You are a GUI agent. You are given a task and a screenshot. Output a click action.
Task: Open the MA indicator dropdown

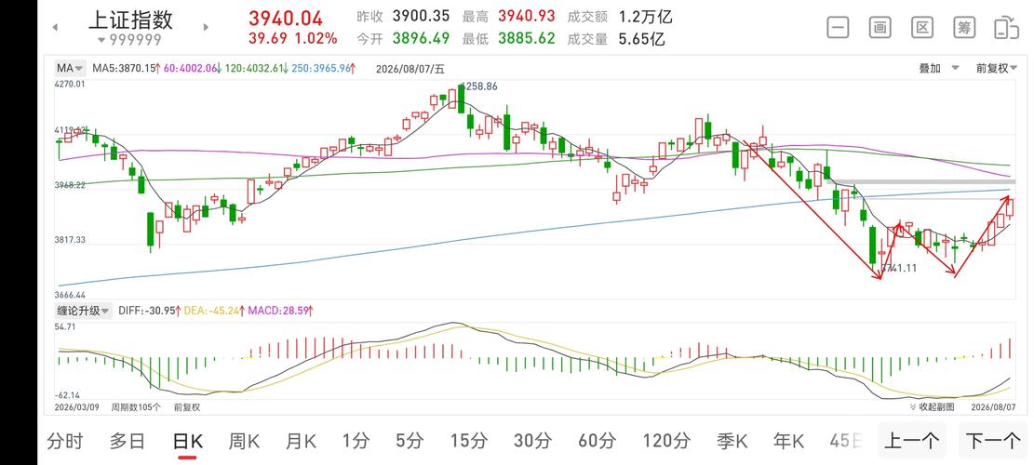click(x=69, y=68)
